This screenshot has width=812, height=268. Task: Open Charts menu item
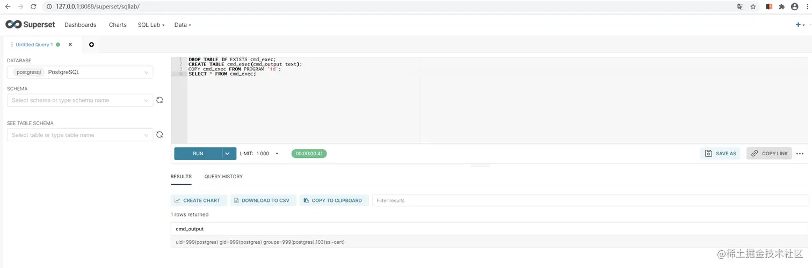pos(118,25)
